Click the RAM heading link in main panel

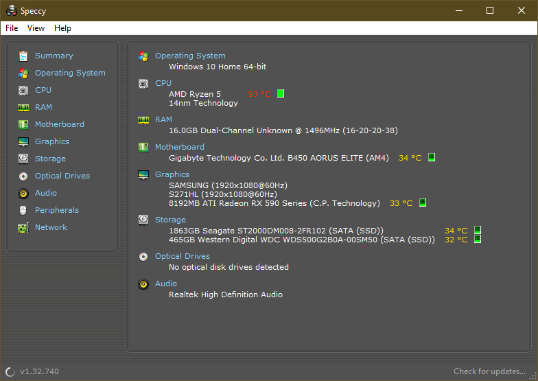[163, 119]
